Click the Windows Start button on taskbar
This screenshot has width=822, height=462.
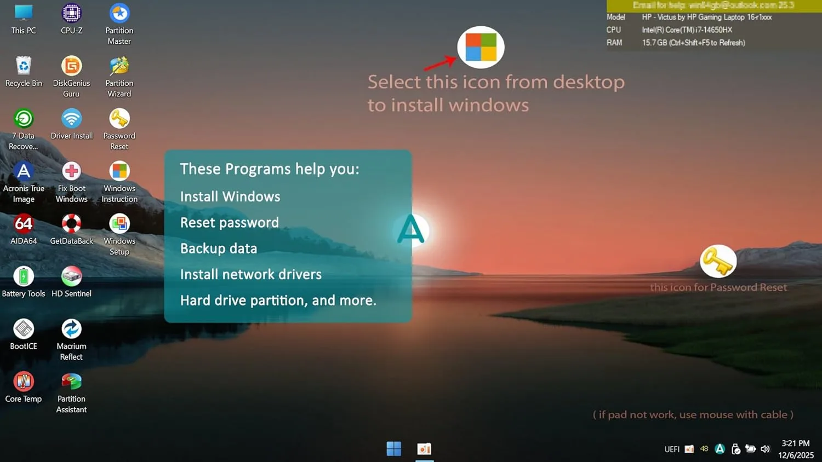(x=393, y=449)
